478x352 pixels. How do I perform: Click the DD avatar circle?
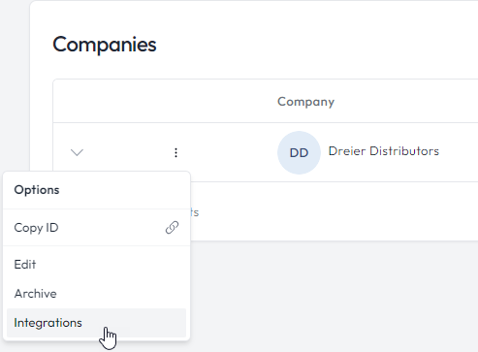[x=299, y=152]
